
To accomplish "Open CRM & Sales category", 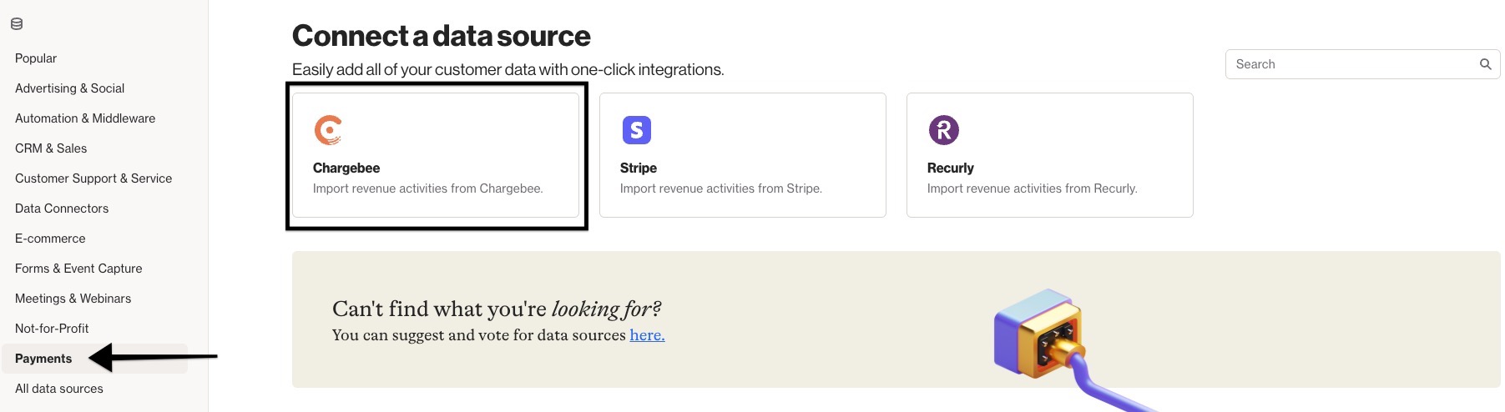I will (51, 148).
